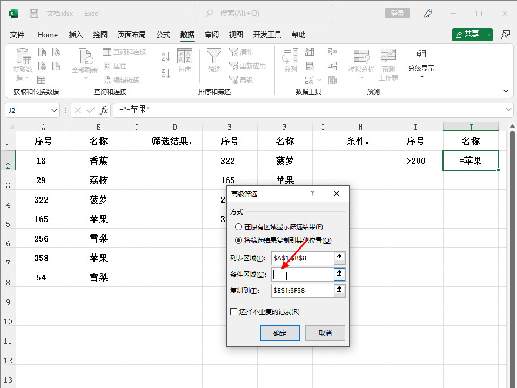
Task: Enable 'Unique records only' (选择不重复的记录) checkbox
Action: pos(234,311)
